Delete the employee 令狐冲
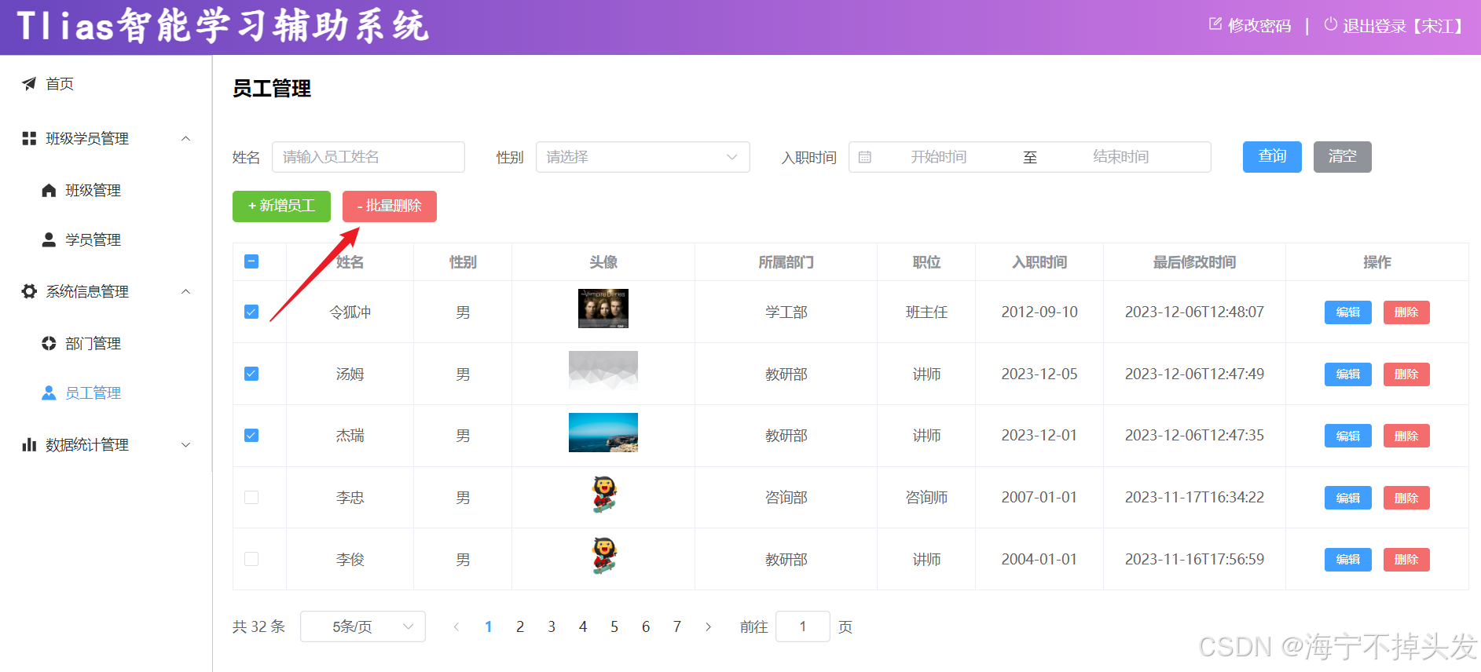The height and width of the screenshot is (672, 1481). point(1406,312)
